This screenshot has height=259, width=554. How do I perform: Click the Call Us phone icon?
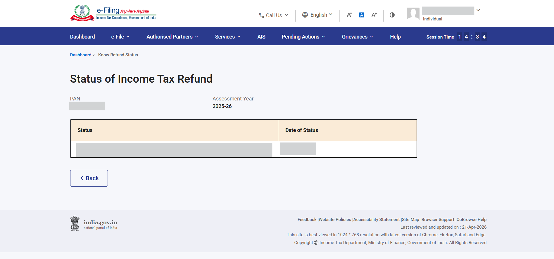(x=261, y=15)
